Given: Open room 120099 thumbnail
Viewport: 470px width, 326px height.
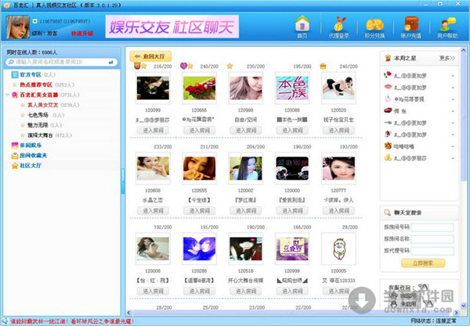Looking at the screenshot, I should click(153, 88).
